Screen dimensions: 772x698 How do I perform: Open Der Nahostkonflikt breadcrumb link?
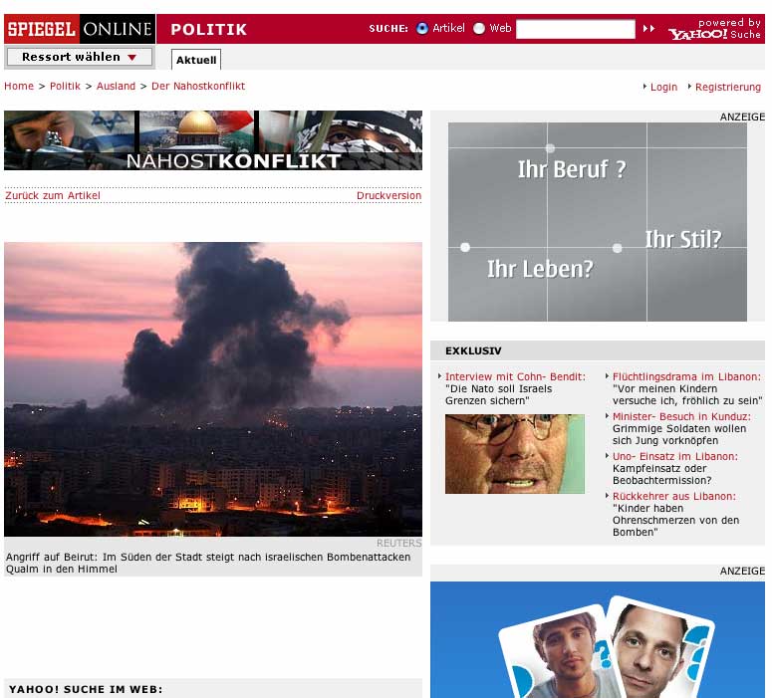click(x=197, y=87)
